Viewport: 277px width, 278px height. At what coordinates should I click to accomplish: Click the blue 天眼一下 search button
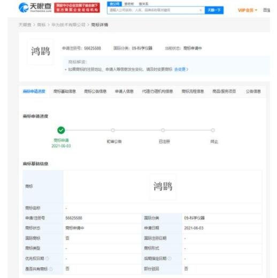(x=214, y=10)
